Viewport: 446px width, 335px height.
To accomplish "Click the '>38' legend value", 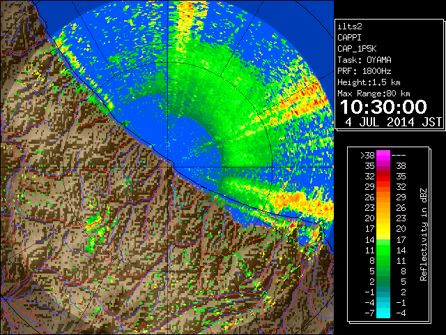I will 367,156.
